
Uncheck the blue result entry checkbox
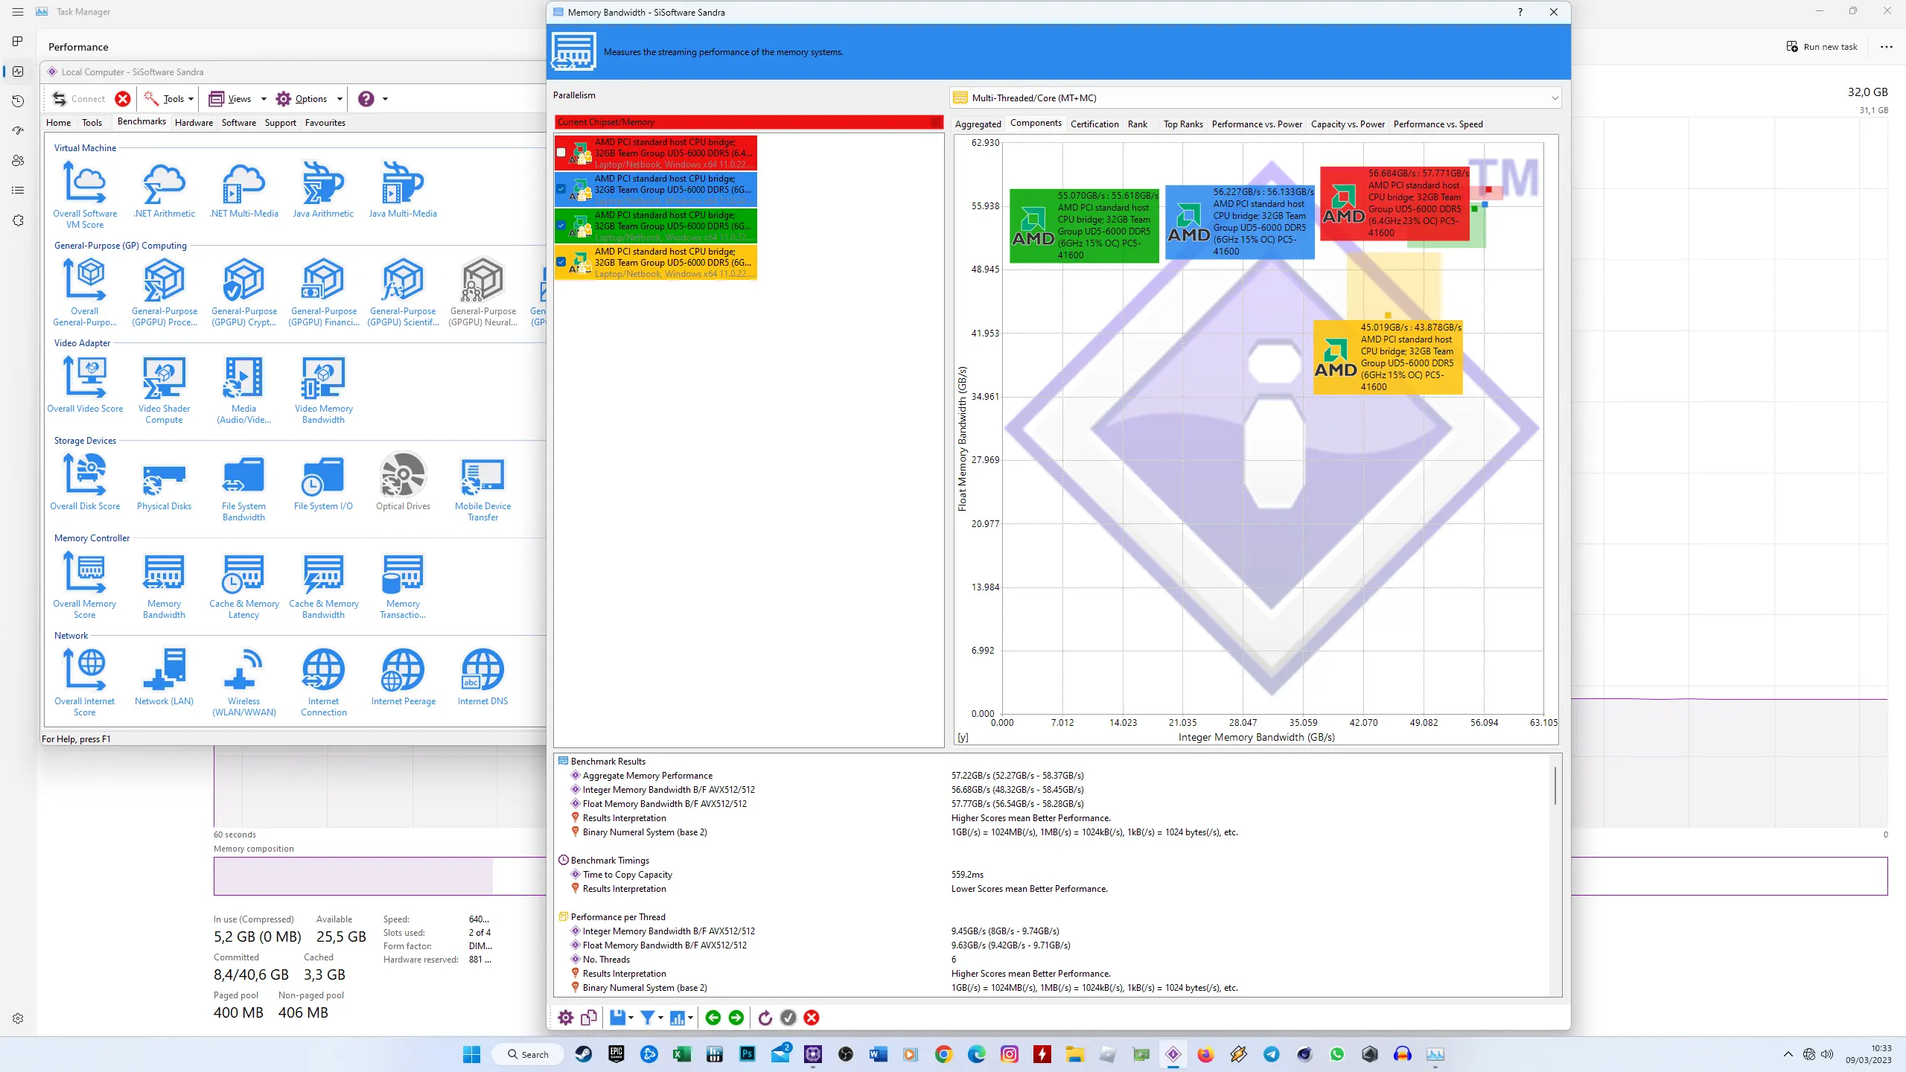pyautogui.click(x=561, y=189)
